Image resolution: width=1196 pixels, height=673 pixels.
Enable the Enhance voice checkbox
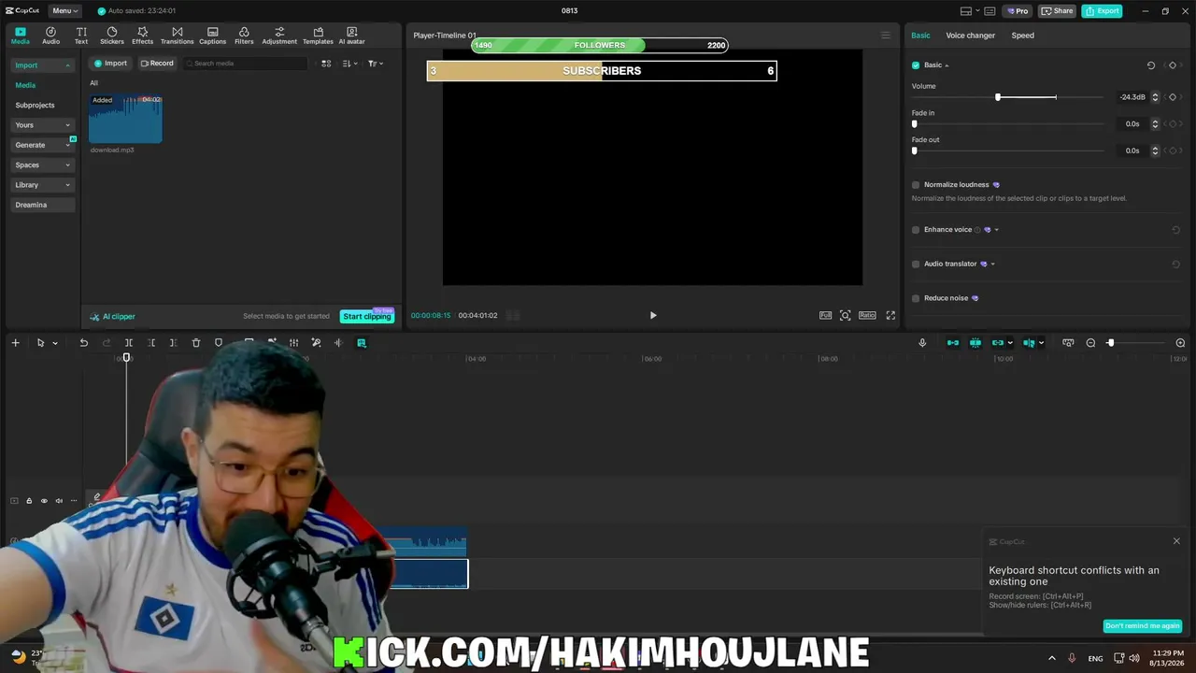(916, 230)
